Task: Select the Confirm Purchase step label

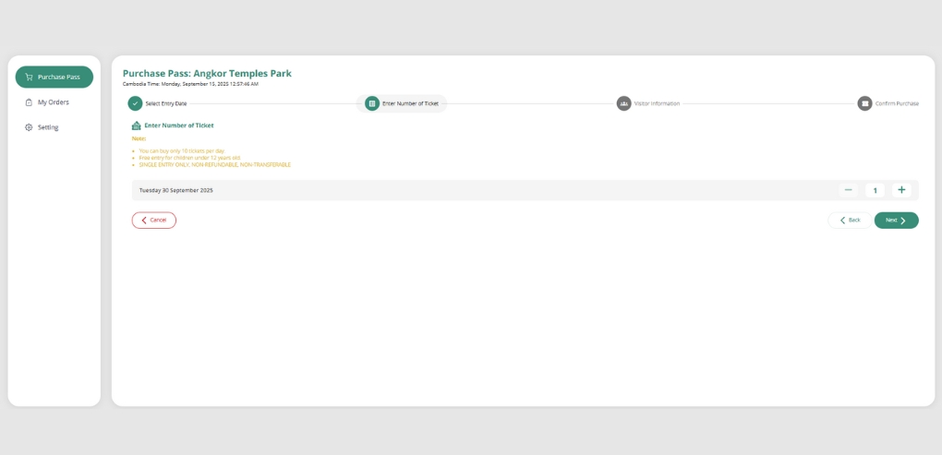Action: [897, 104]
